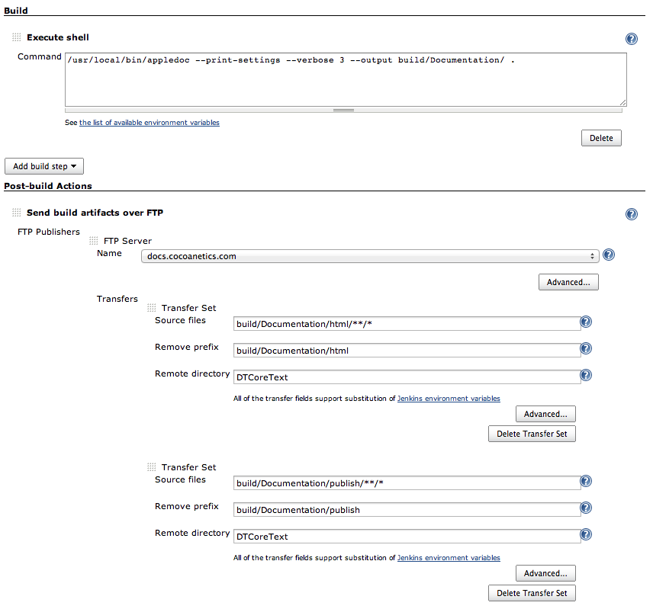This screenshot has height=609, width=653.
Task: Delete the first Transfer Set
Action: (x=532, y=434)
